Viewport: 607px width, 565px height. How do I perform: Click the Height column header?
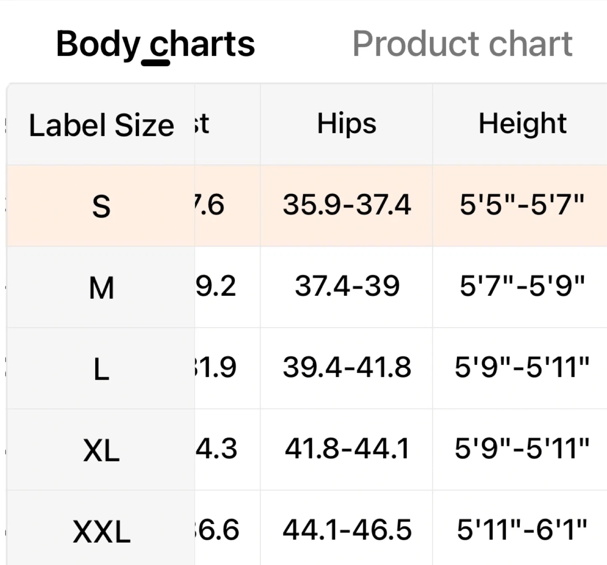click(x=522, y=124)
